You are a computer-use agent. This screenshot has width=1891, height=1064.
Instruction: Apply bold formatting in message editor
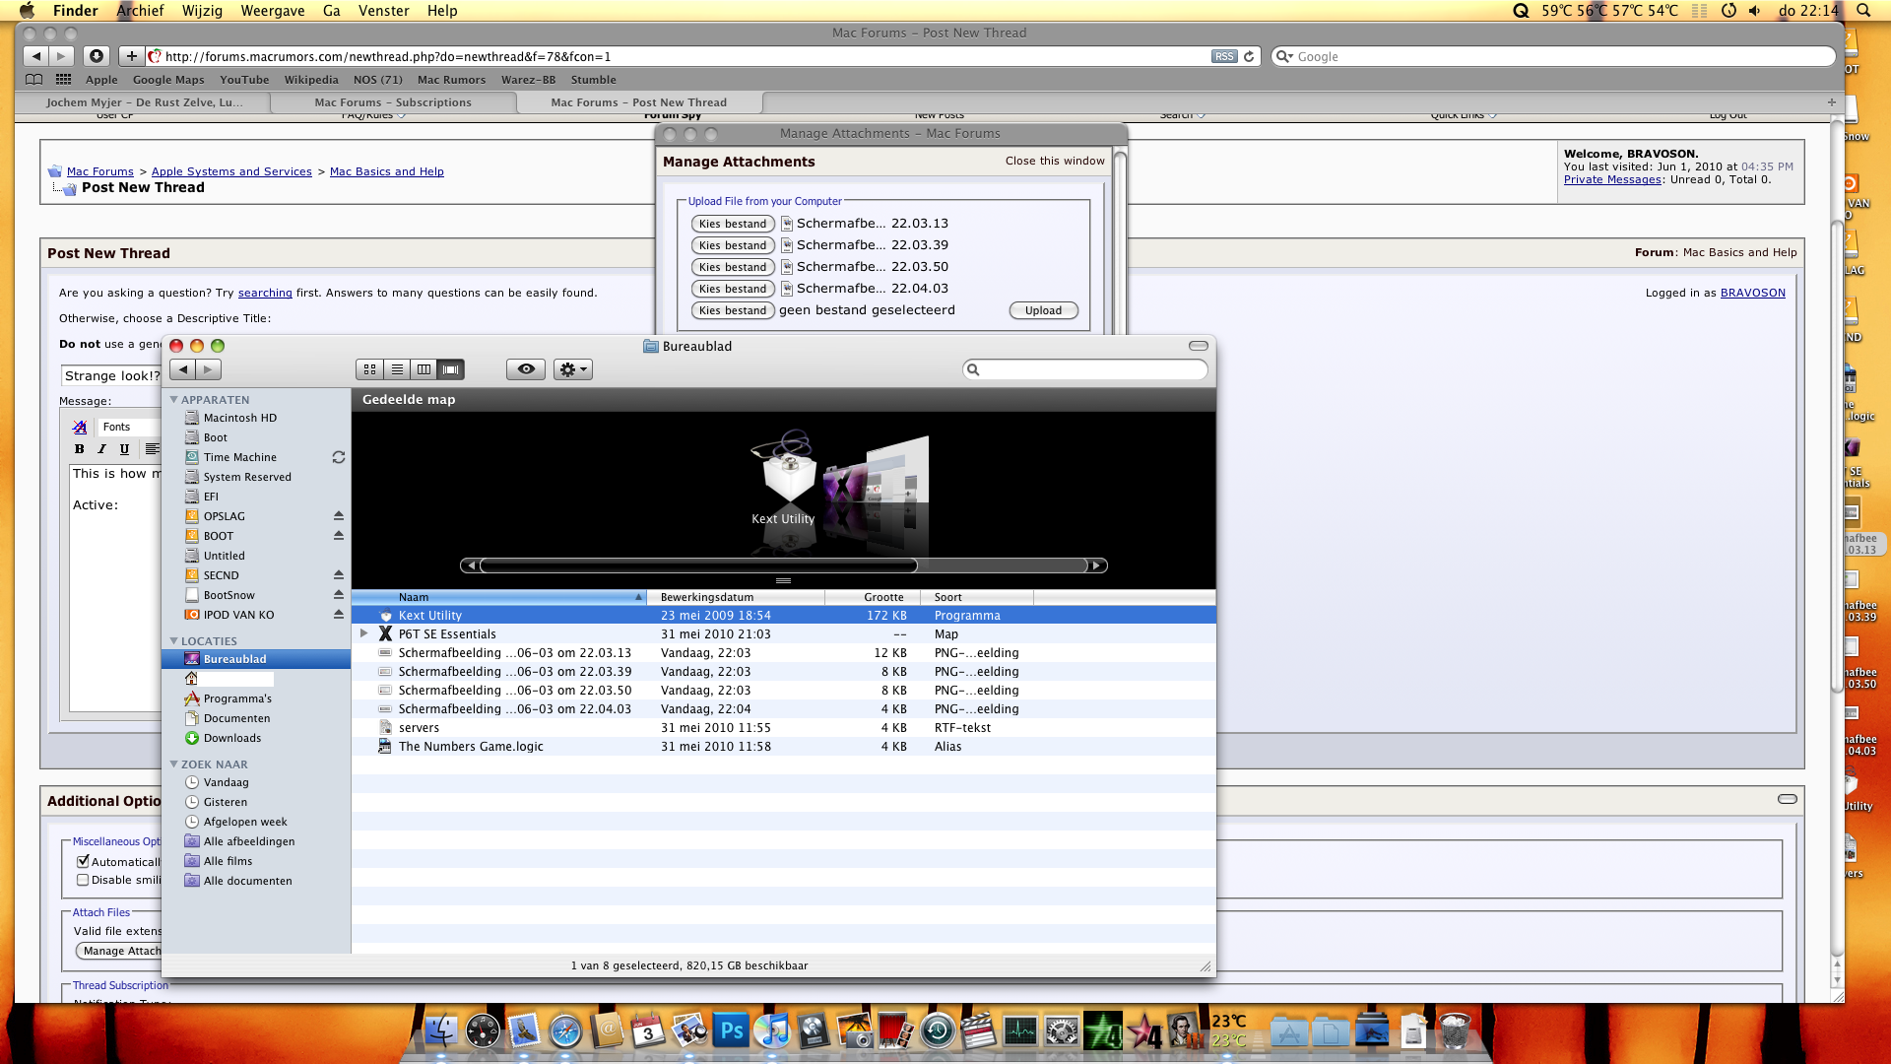[x=80, y=449]
